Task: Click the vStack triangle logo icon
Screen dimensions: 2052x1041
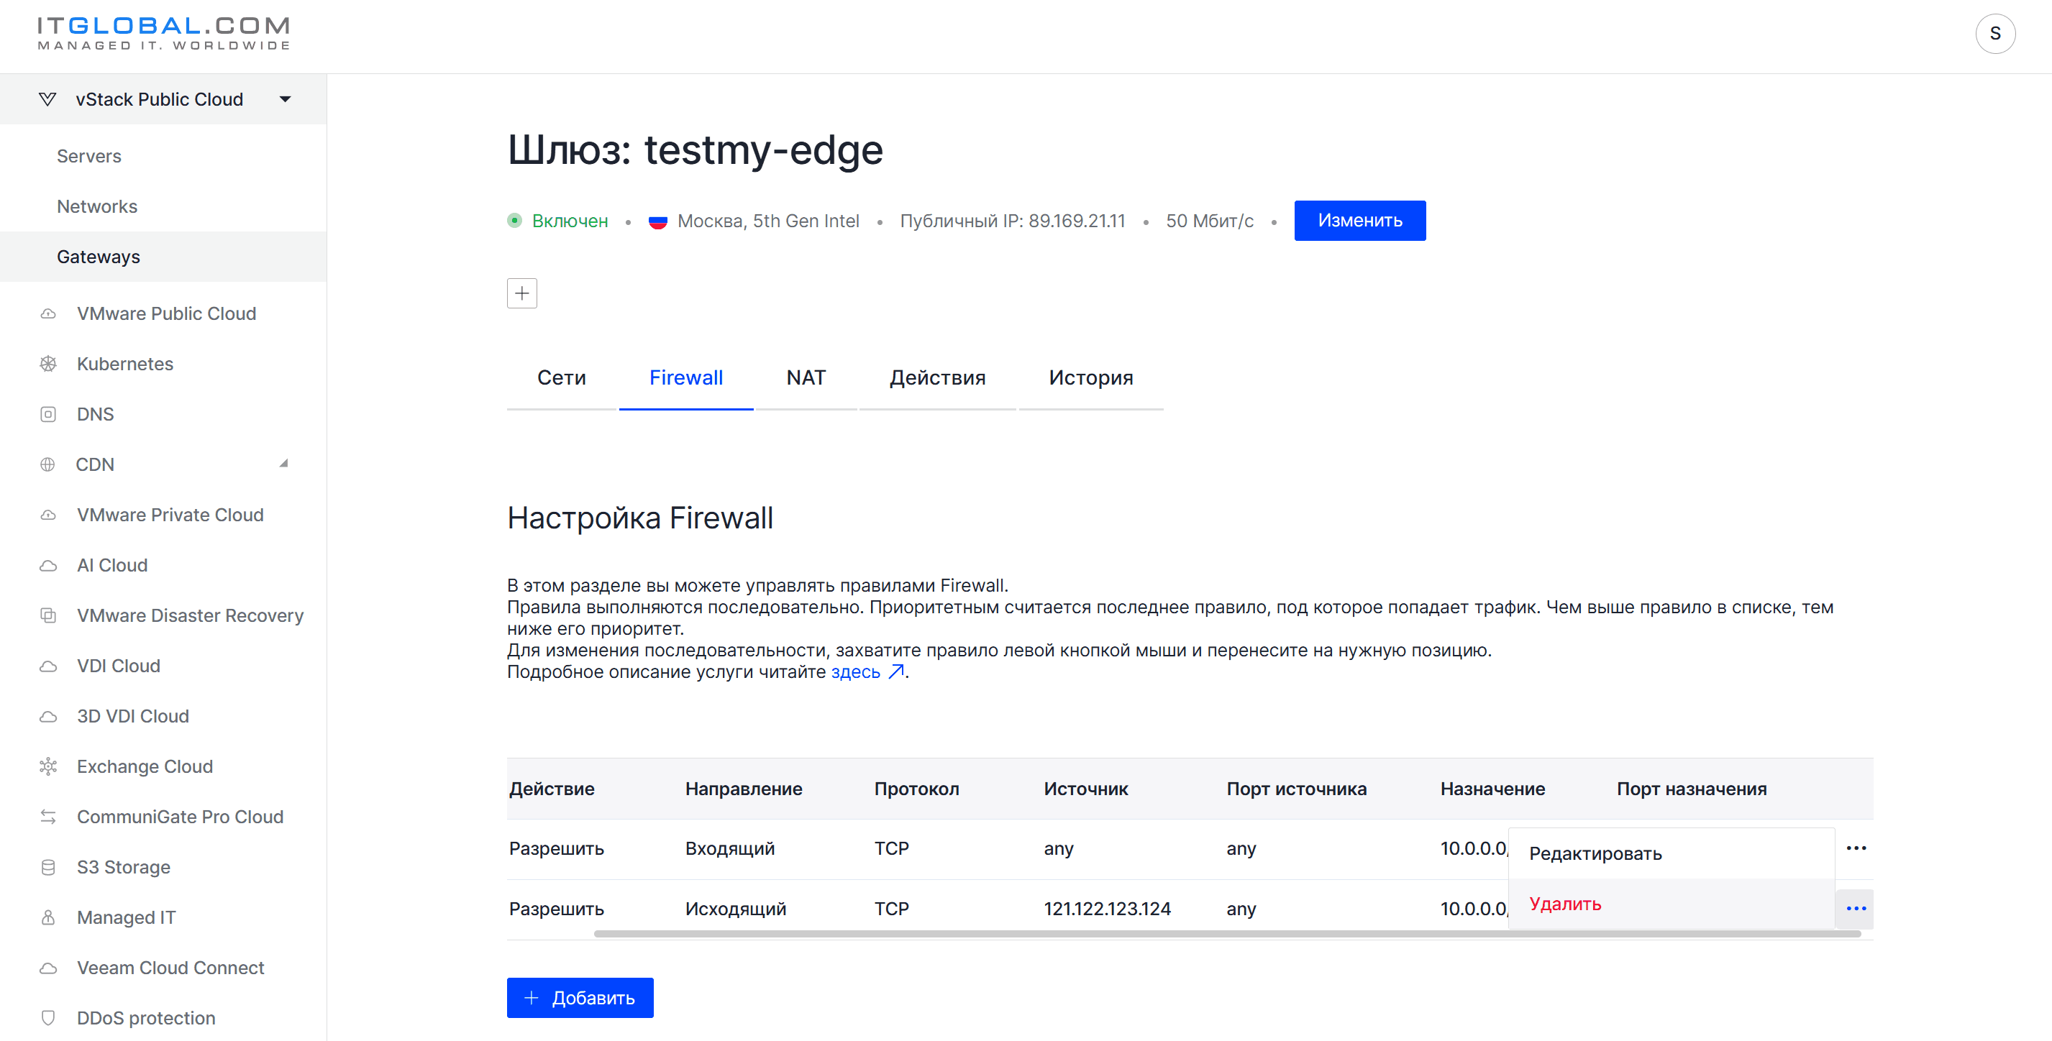Action: pos(47,99)
